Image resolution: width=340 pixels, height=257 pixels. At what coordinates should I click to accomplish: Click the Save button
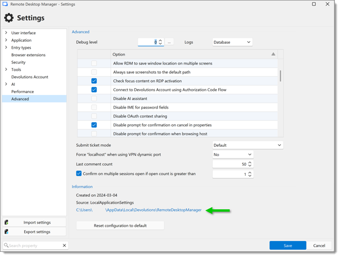pyautogui.click(x=288, y=246)
